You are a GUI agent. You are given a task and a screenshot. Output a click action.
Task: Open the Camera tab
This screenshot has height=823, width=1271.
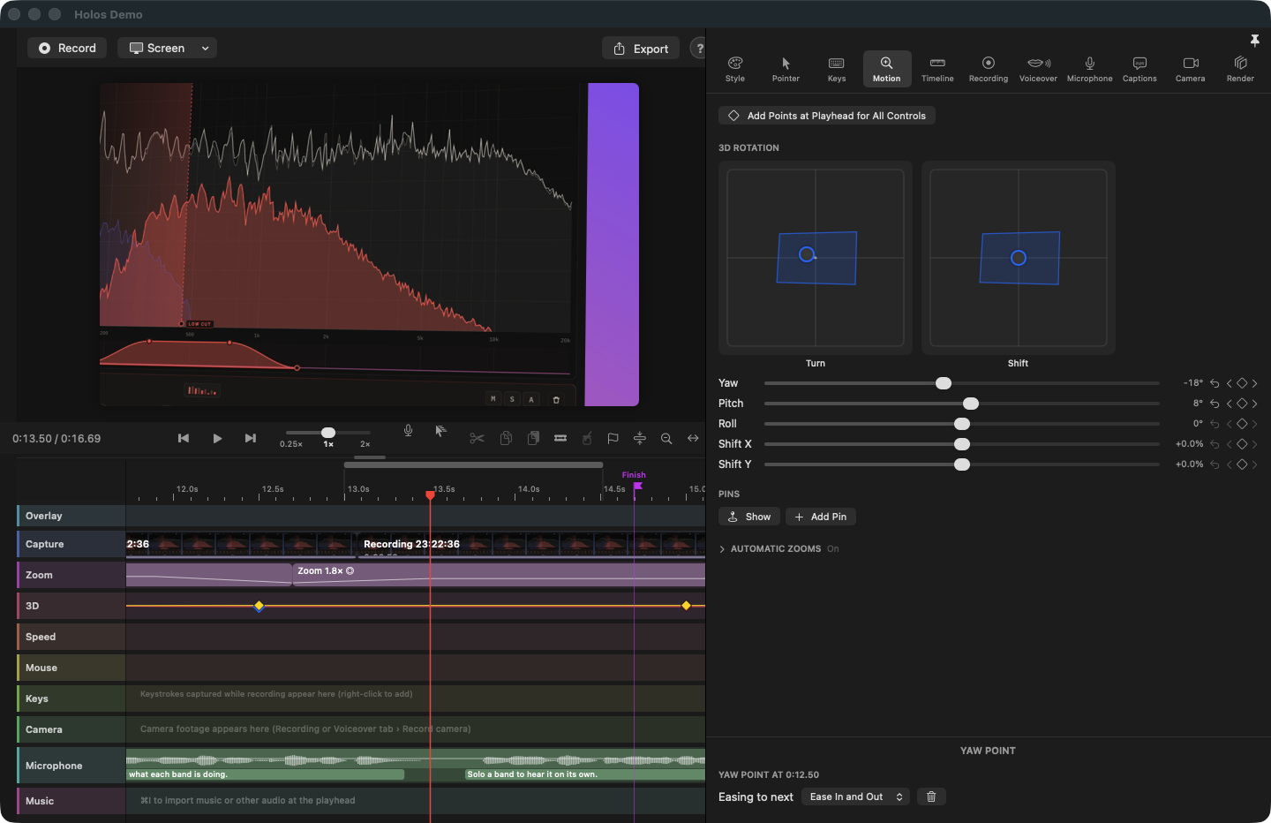coord(1190,69)
